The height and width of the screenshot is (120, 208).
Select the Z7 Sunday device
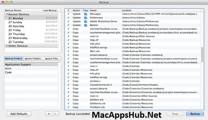click(31, 22)
